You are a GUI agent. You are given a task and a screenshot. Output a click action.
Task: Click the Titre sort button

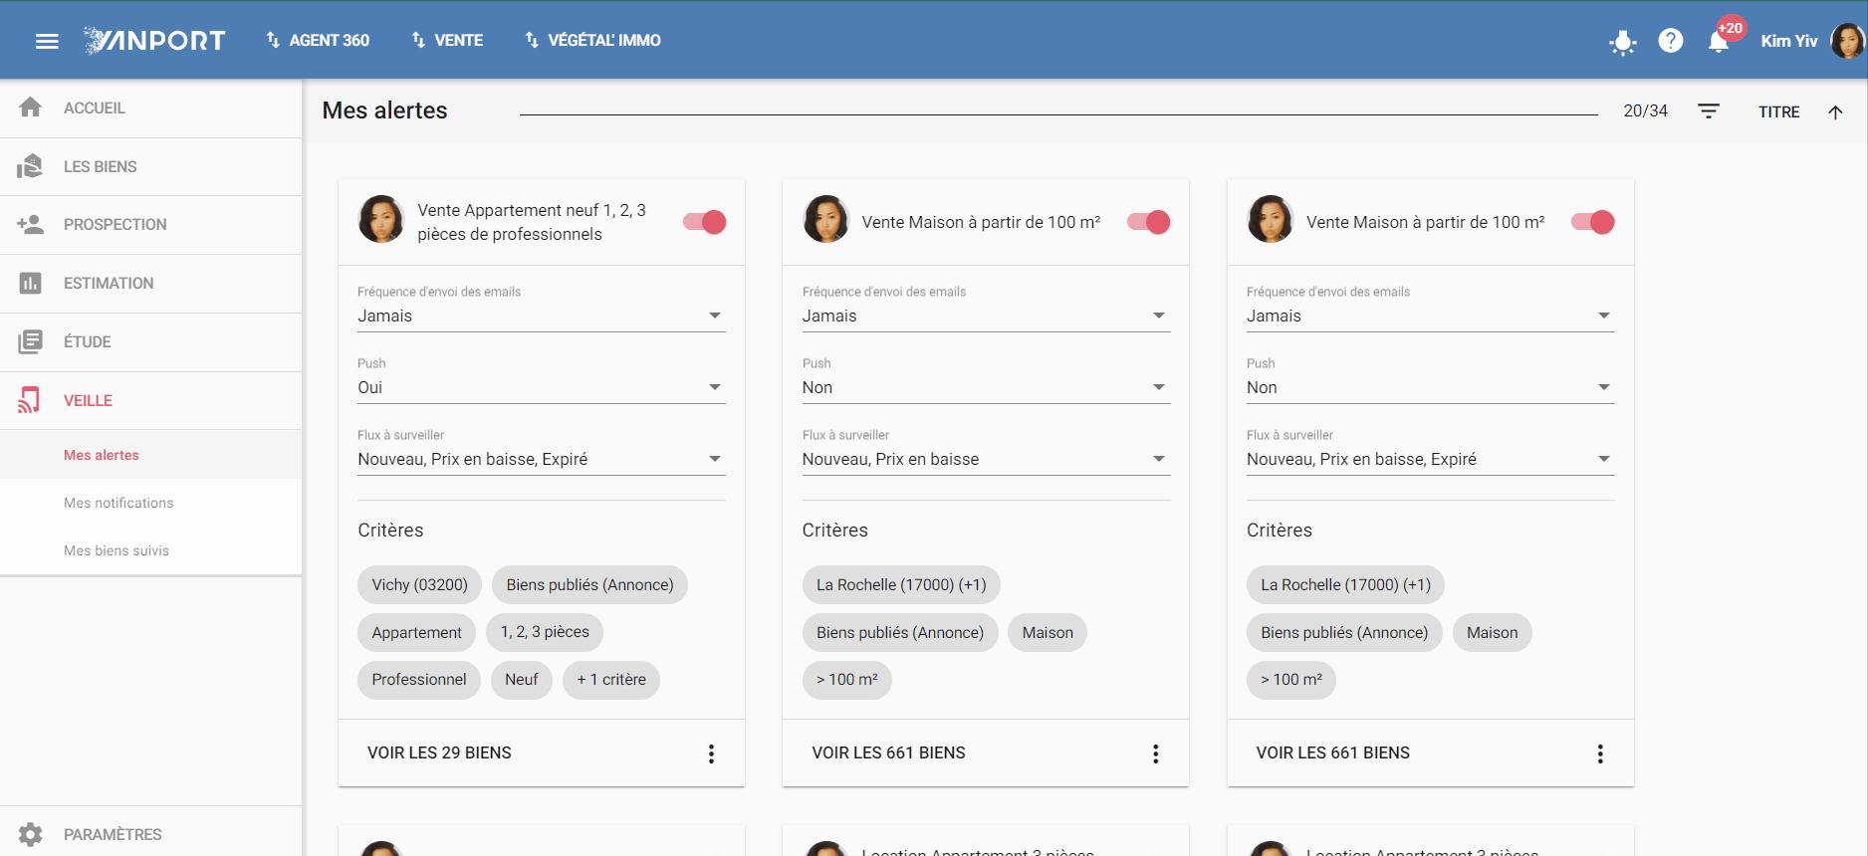(1778, 111)
